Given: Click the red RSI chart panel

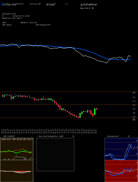Looking at the screenshot, I should tap(121, 171).
